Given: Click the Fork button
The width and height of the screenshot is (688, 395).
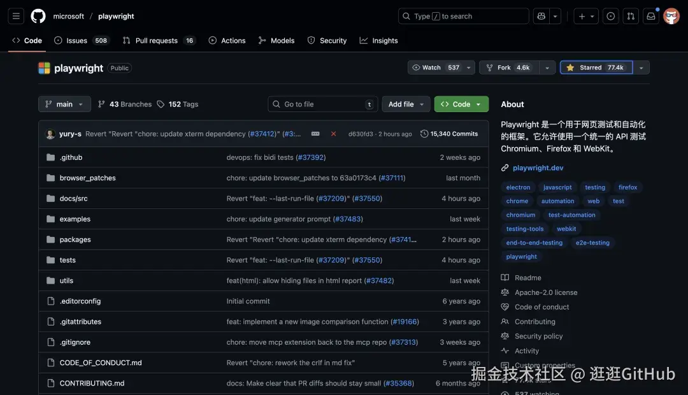Looking at the screenshot, I should coord(509,68).
